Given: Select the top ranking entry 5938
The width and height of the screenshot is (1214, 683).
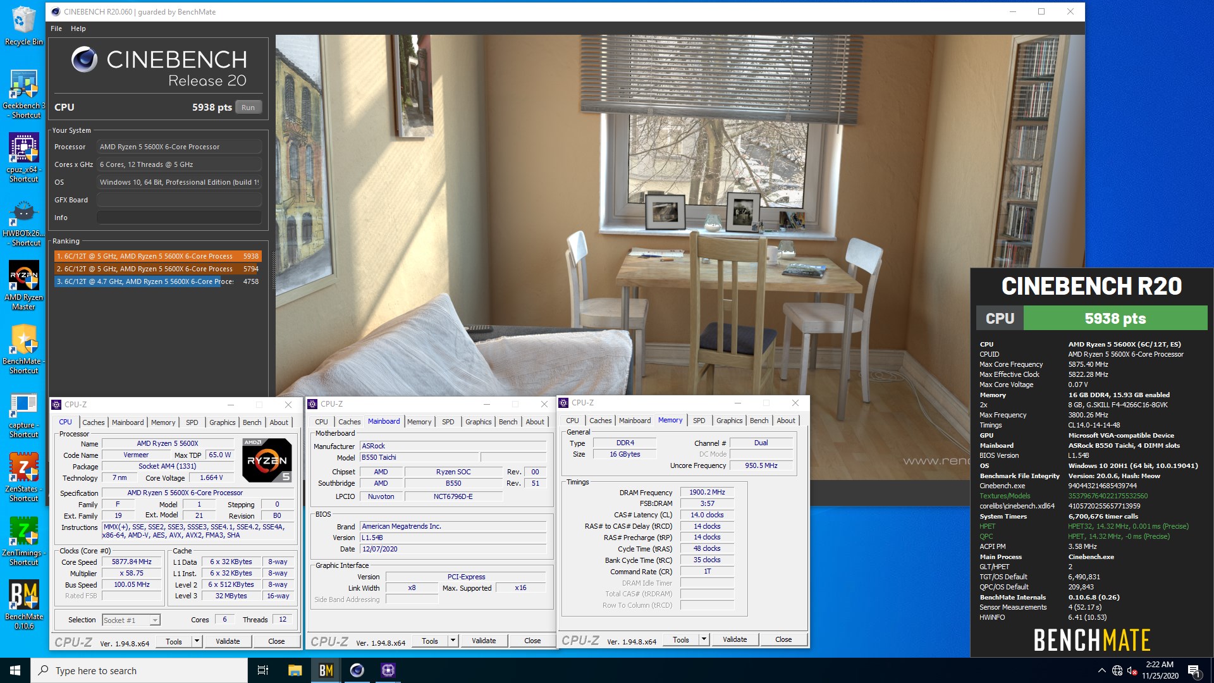Looking at the screenshot, I should tap(157, 256).
